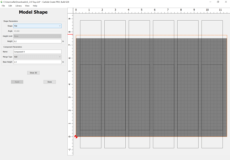Click the Model Shape heading
This screenshot has height=160, width=230.
(x=33, y=12)
